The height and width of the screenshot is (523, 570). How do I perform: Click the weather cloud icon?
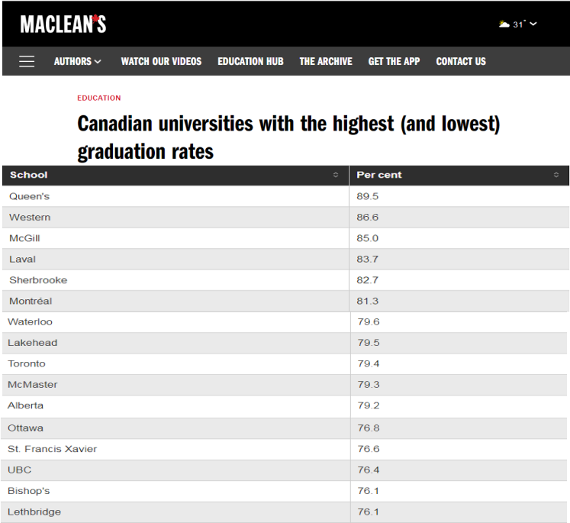tap(504, 24)
